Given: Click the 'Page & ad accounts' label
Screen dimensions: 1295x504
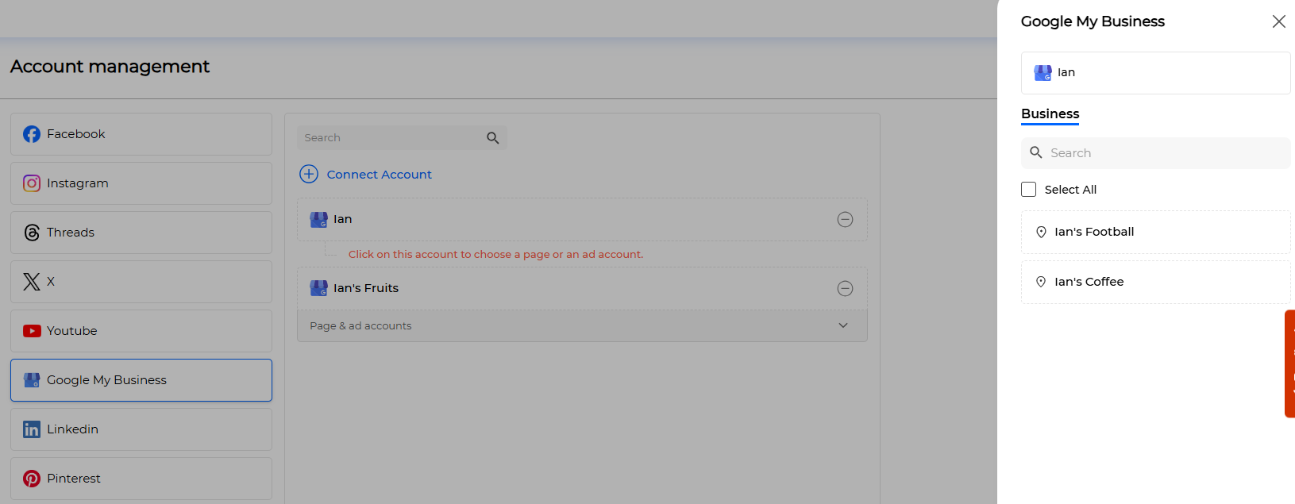Looking at the screenshot, I should [360, 326].
